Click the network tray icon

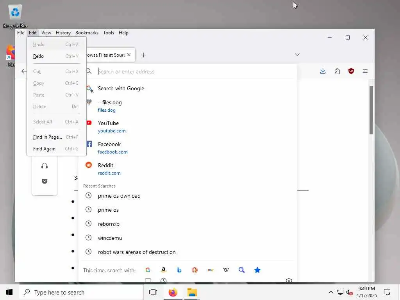(340, 292)
